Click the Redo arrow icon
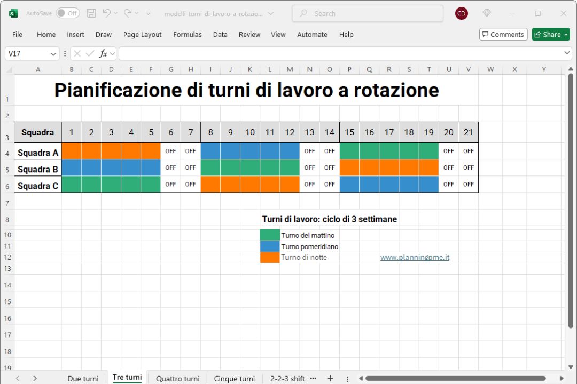The width and height of the screenshot is (577, 384). point(128,13)
